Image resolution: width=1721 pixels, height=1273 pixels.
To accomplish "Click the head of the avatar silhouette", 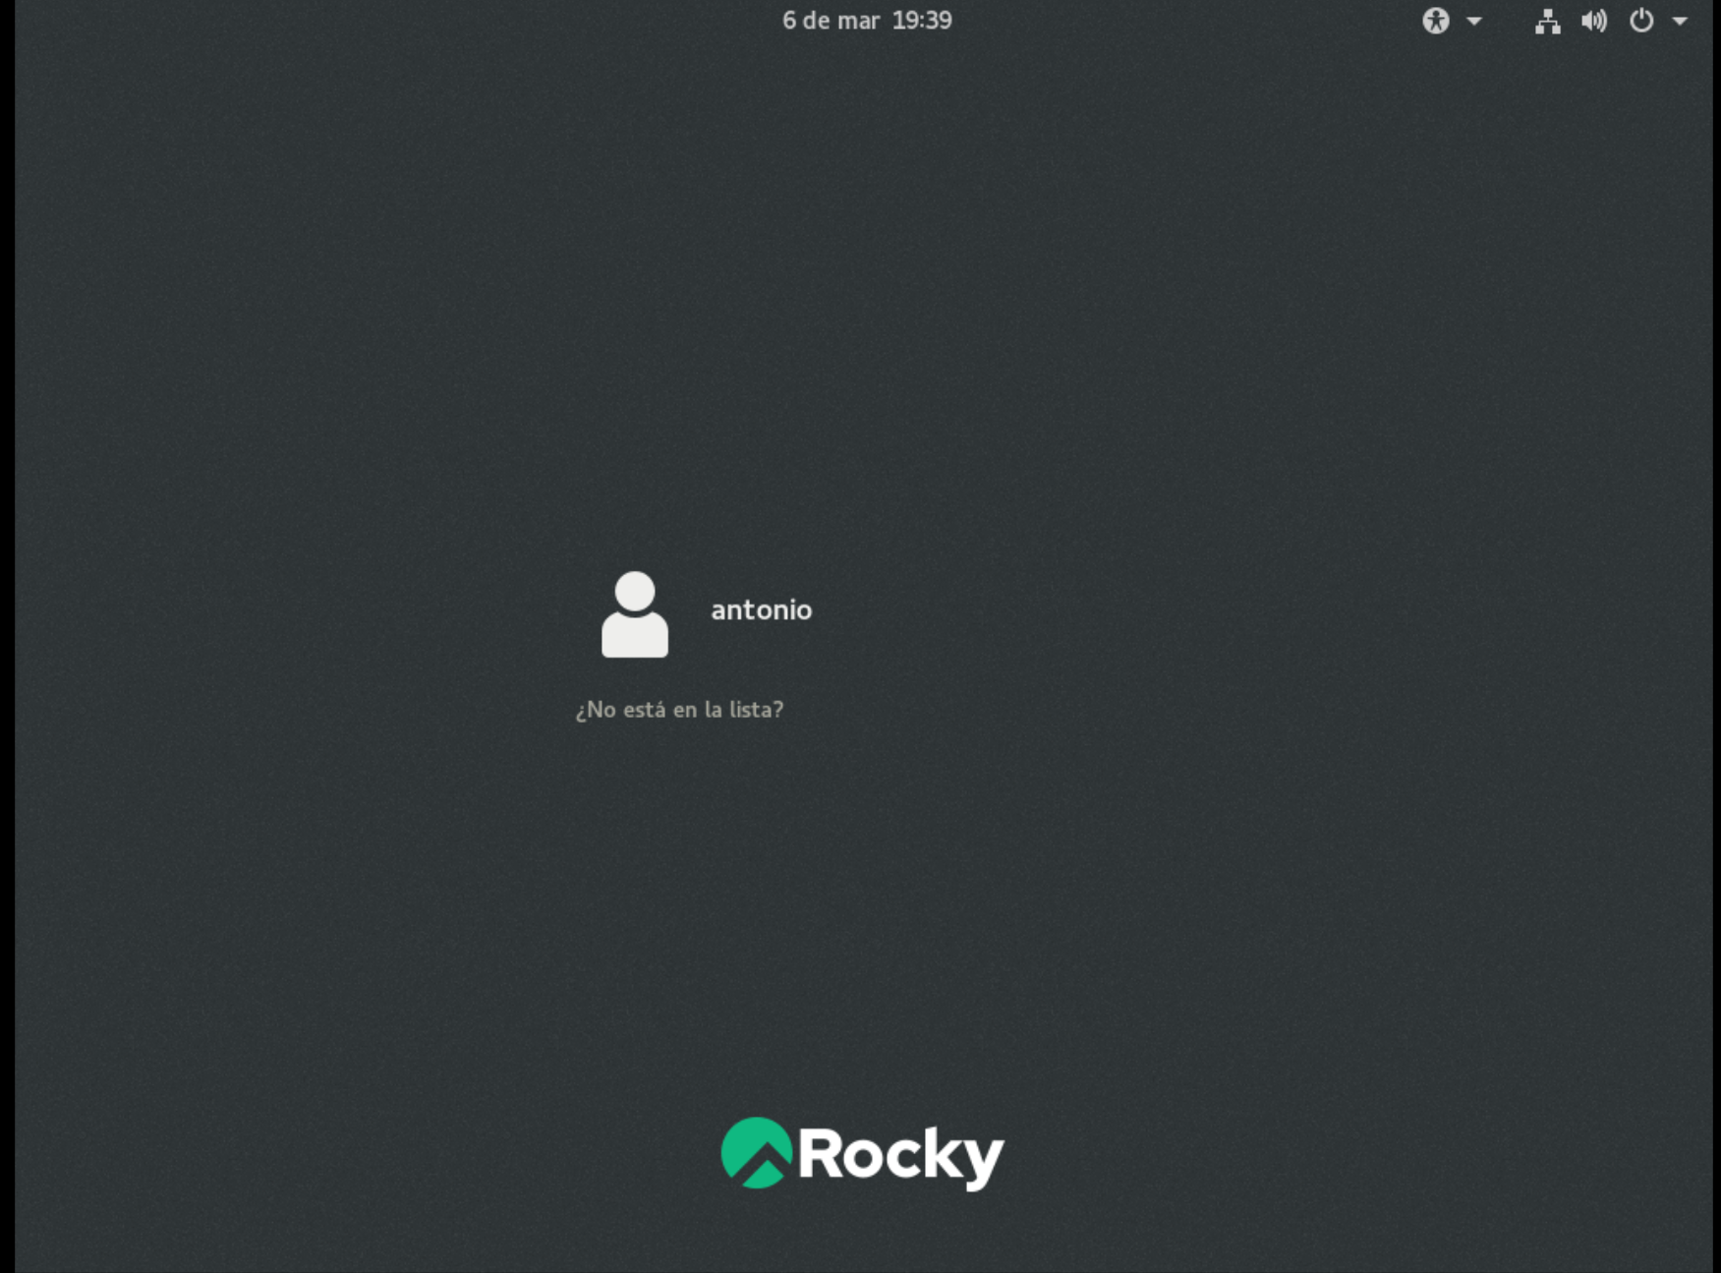I will [635, 591].
